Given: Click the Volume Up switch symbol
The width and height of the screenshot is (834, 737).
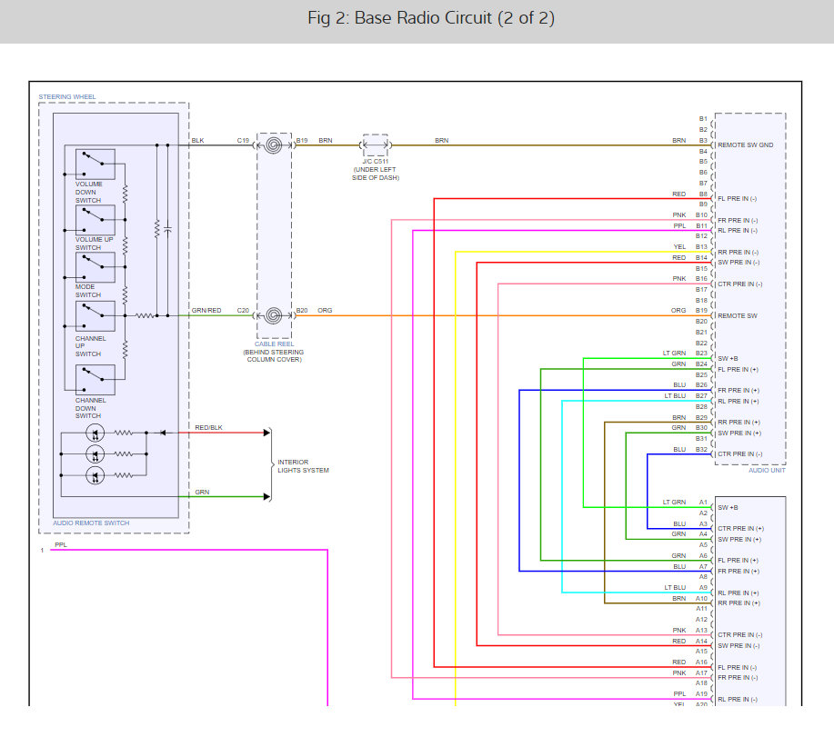Looking at the screenshot, I should click(x=95, y=220).
